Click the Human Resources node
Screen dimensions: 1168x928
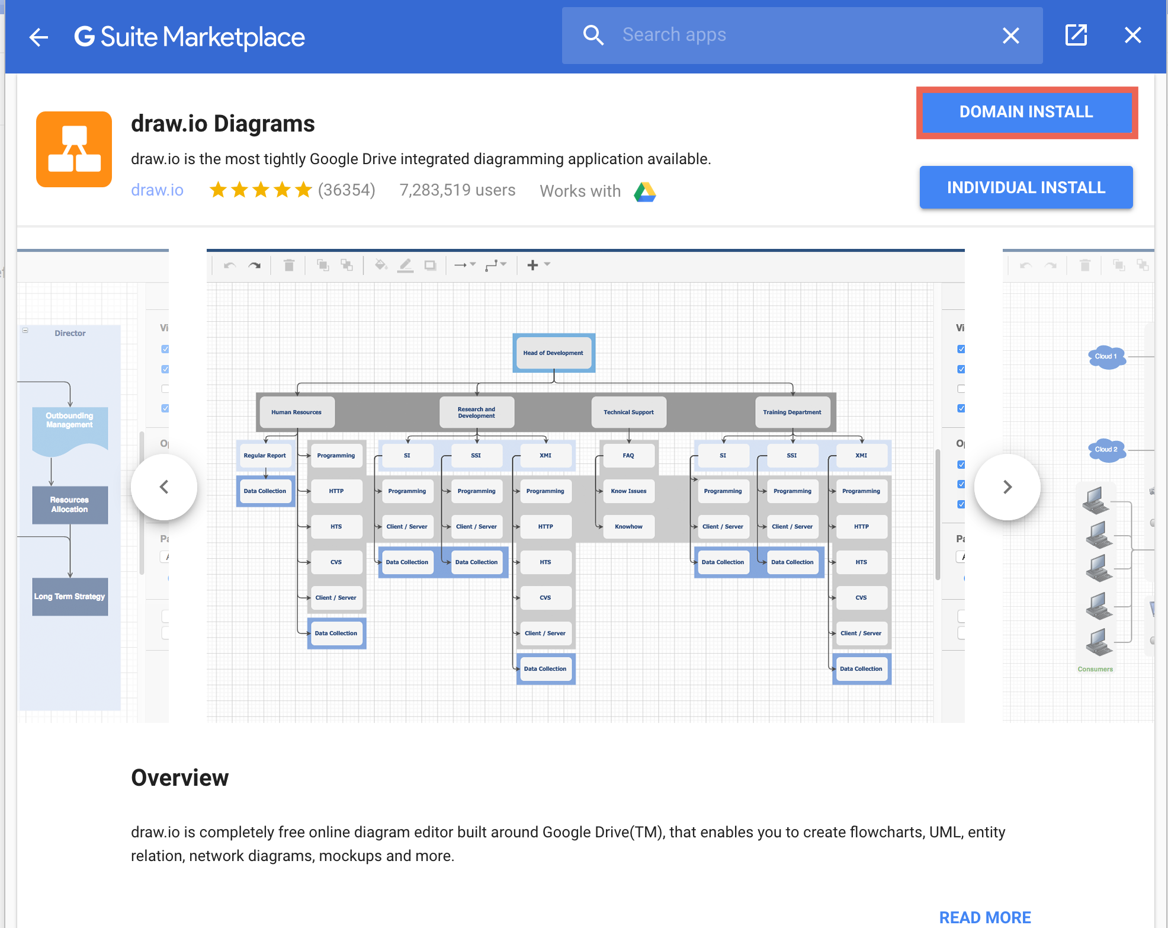coord(297,412)
